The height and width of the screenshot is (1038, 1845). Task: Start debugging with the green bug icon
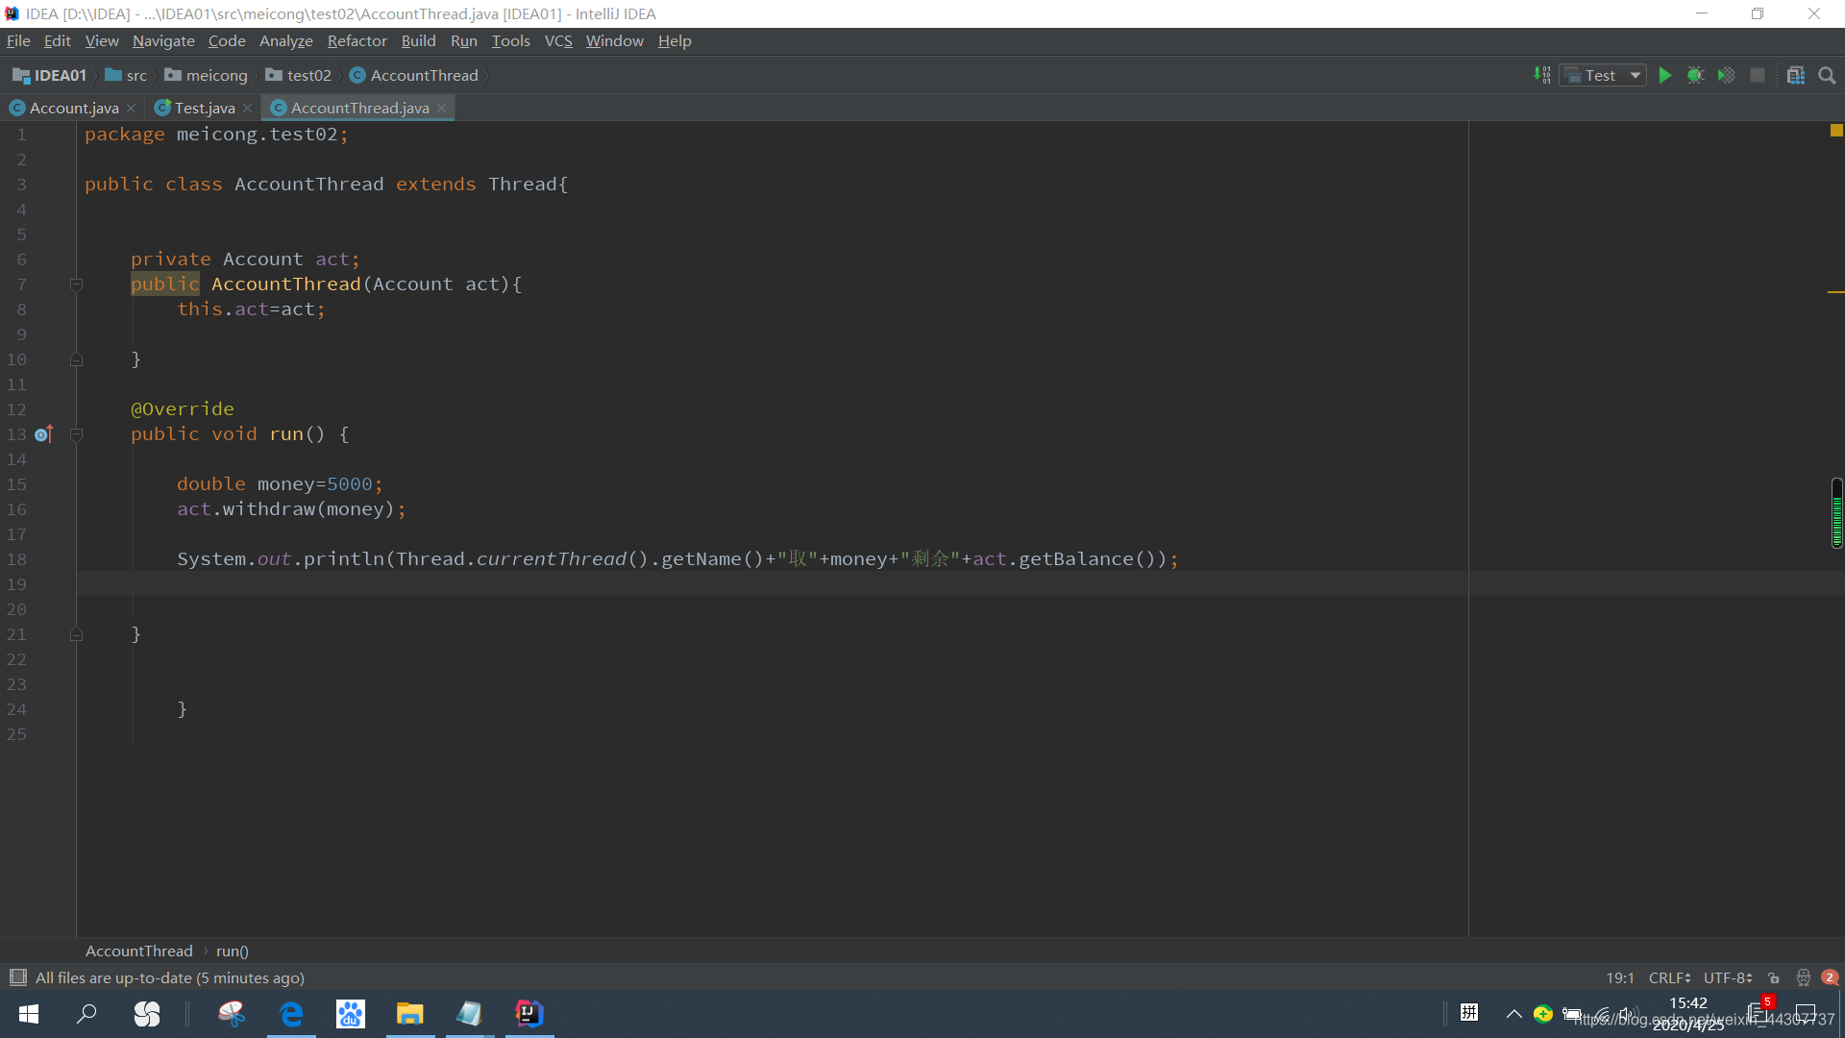point(1696,75)
